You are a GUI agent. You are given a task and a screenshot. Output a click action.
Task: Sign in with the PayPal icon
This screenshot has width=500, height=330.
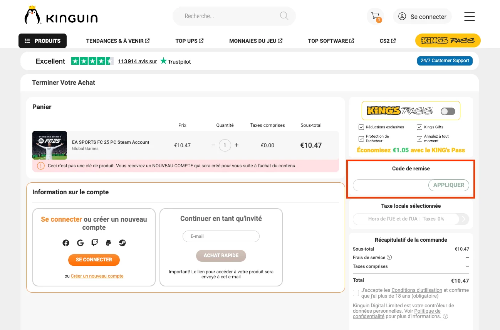[108, 243]
